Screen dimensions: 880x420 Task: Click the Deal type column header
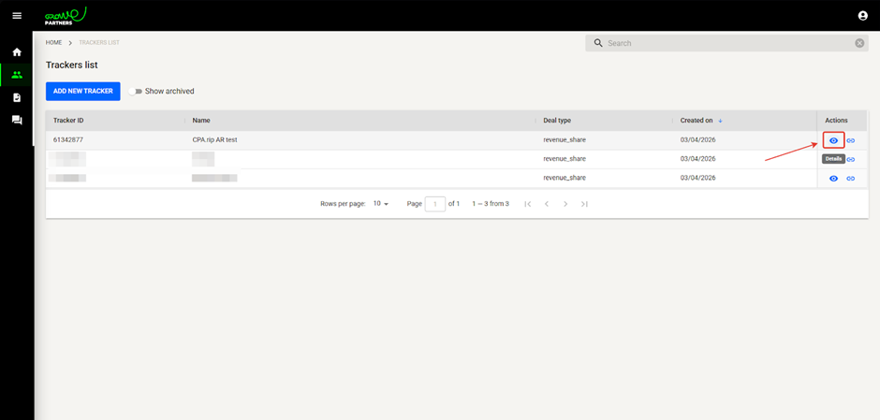(557, 121)
